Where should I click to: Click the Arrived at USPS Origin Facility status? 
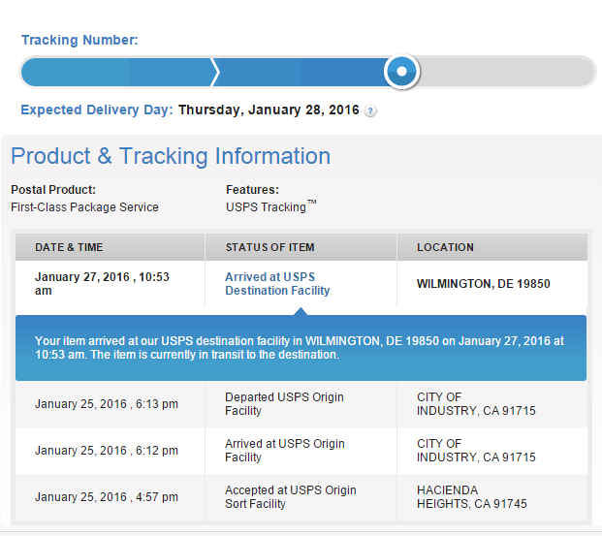[284, 450]
